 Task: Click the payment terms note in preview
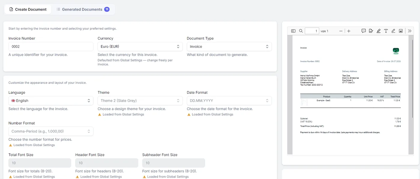340,132
